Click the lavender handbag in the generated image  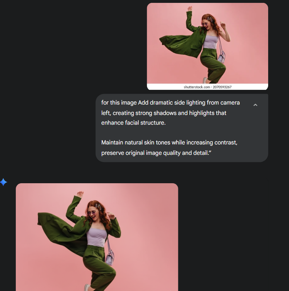[110, 256]
